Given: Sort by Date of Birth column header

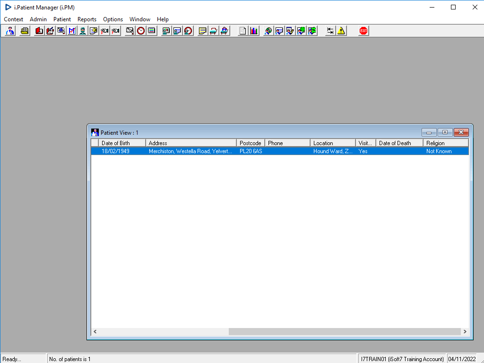Looking at the screenshot, I should tap(122, 143).
